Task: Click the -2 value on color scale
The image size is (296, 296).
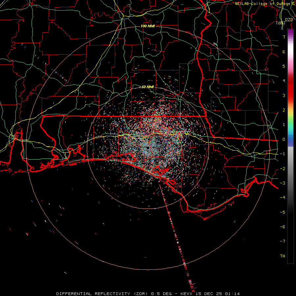Action: click(x=283, y=169)
